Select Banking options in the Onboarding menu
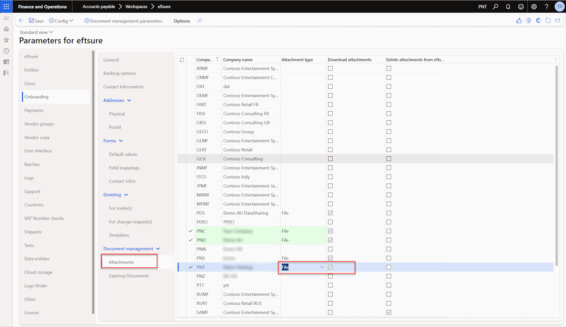The width and height of the screenshot is (566, 327). coord(119,73)
